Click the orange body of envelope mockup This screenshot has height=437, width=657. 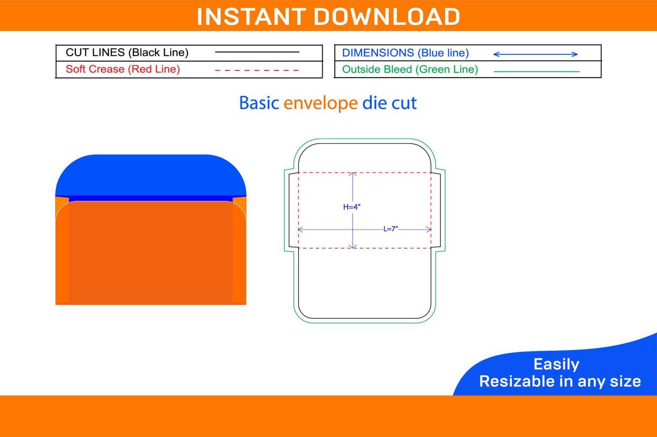[x=151, y=253]
